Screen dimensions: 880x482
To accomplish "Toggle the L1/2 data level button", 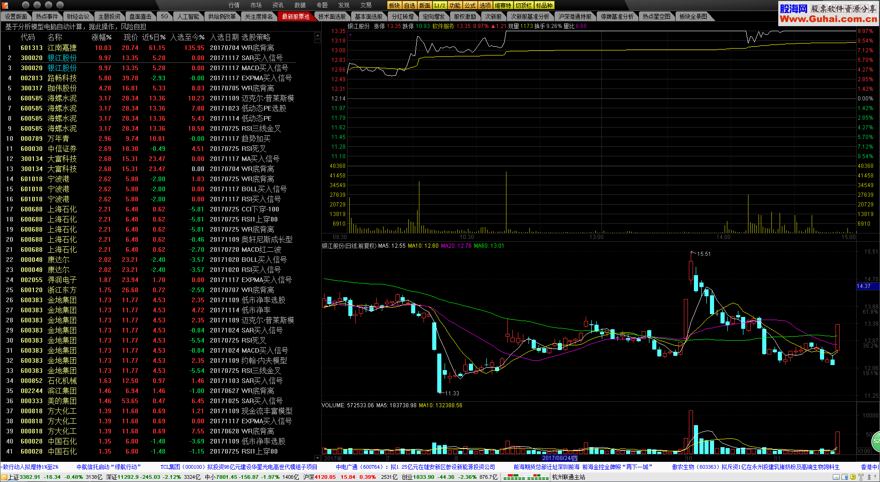I will coord(440,6).
